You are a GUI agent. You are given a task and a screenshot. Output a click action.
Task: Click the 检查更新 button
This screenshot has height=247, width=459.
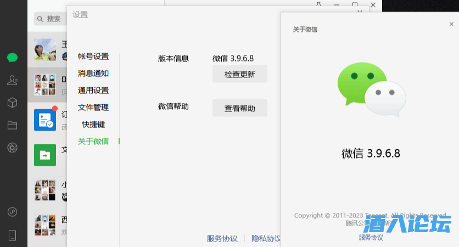(240, 74)
